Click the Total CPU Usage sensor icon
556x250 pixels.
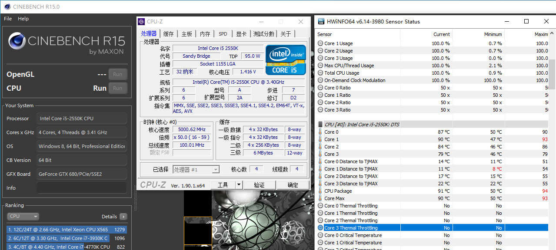click(x=320, y=73)
